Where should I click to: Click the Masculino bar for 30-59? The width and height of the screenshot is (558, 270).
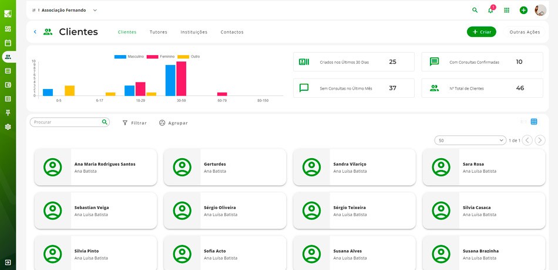(170, 80)
